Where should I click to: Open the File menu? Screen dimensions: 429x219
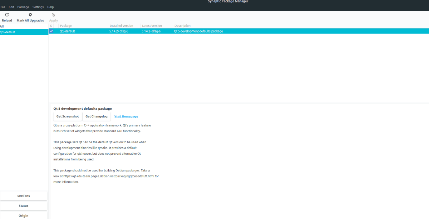[3, 6]
